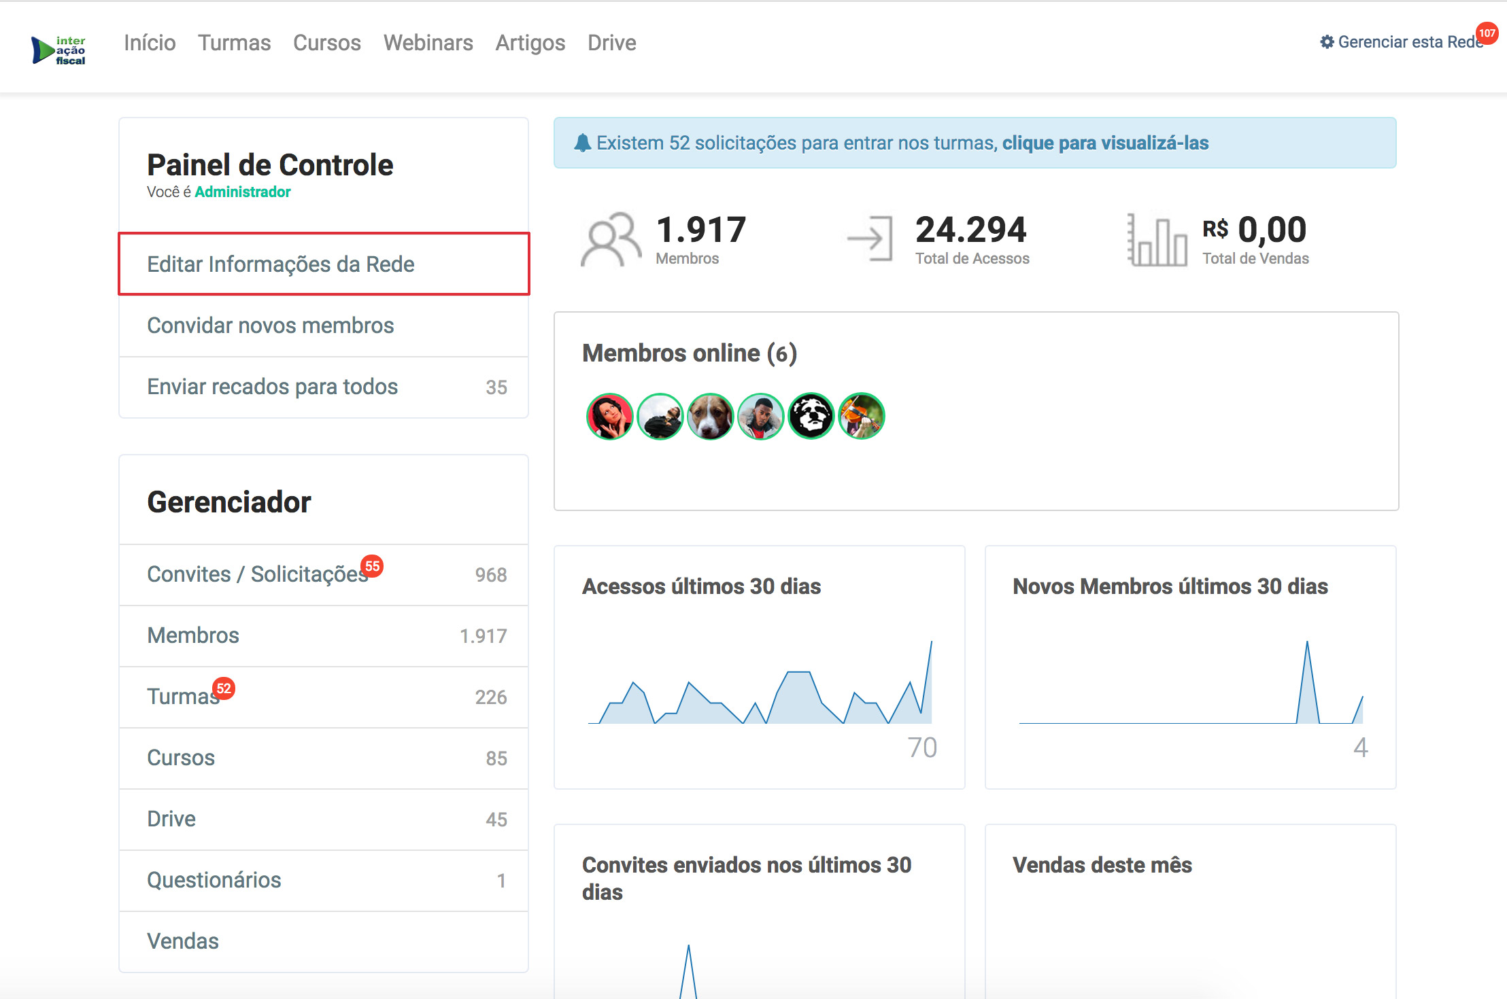Open Gerenciar esta Rede menu
This screenshot has width=1507, height=999.
[1401, 42]
